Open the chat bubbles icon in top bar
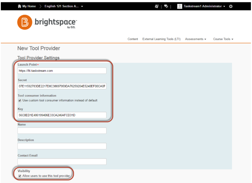 166,6
